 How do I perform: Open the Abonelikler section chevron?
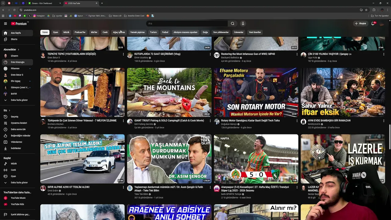18,50
